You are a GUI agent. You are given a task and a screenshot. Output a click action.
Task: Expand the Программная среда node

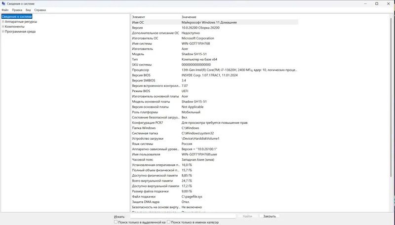tap(3, 32)
